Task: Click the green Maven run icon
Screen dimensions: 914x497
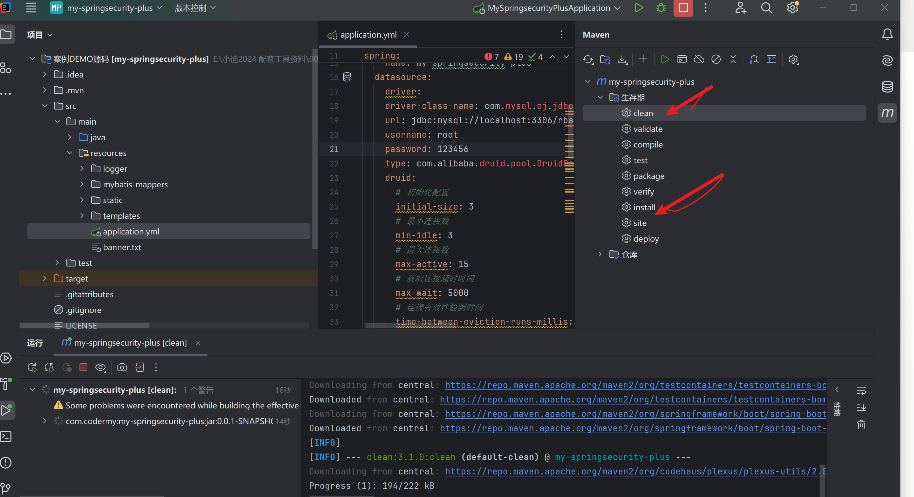Action: (x=665, y=60)
